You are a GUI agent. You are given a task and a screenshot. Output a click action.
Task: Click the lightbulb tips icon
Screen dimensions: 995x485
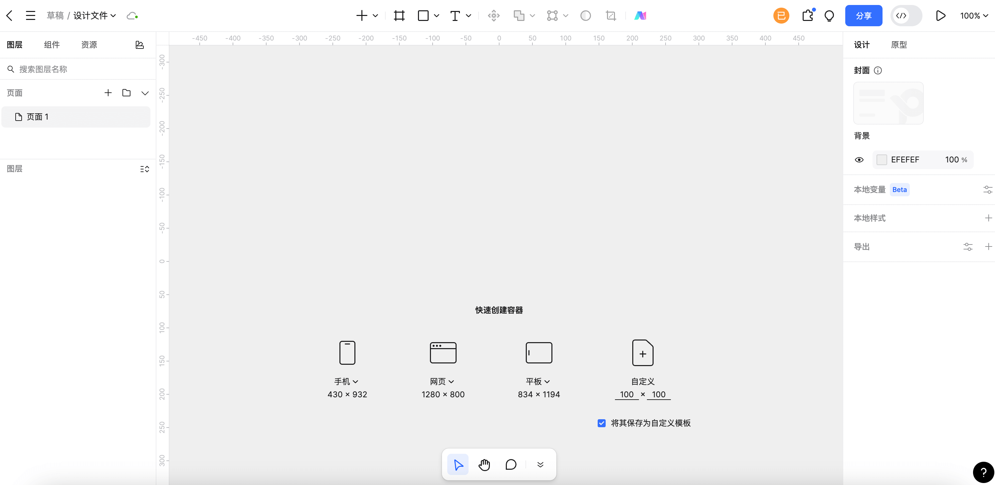(829, 16)
